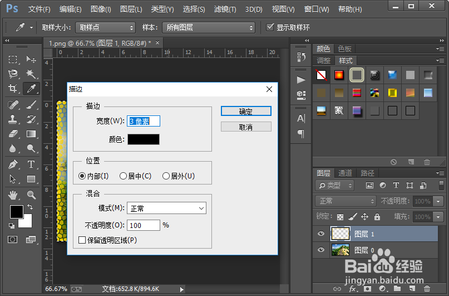Select the Clone Stamp tool
Image resolution: width=449 pixels, height=296 pixels.
point(13,119)
